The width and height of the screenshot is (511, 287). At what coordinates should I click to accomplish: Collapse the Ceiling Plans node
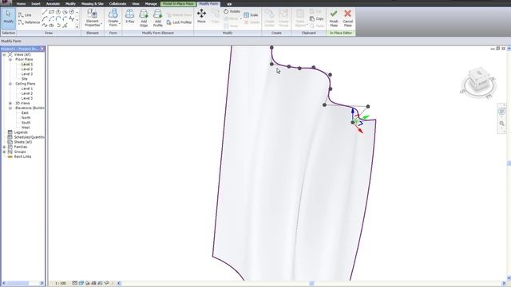tap(10, 84)
